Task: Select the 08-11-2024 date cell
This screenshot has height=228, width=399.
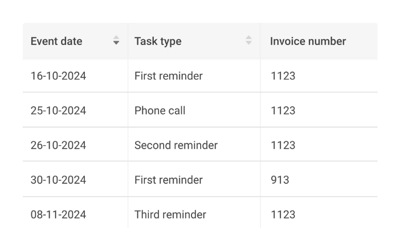Action: pyautogui.click(x=58, y=215)
